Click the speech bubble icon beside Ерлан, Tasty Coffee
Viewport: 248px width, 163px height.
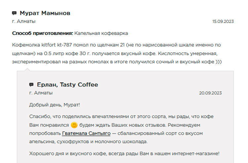pos(31,85)
